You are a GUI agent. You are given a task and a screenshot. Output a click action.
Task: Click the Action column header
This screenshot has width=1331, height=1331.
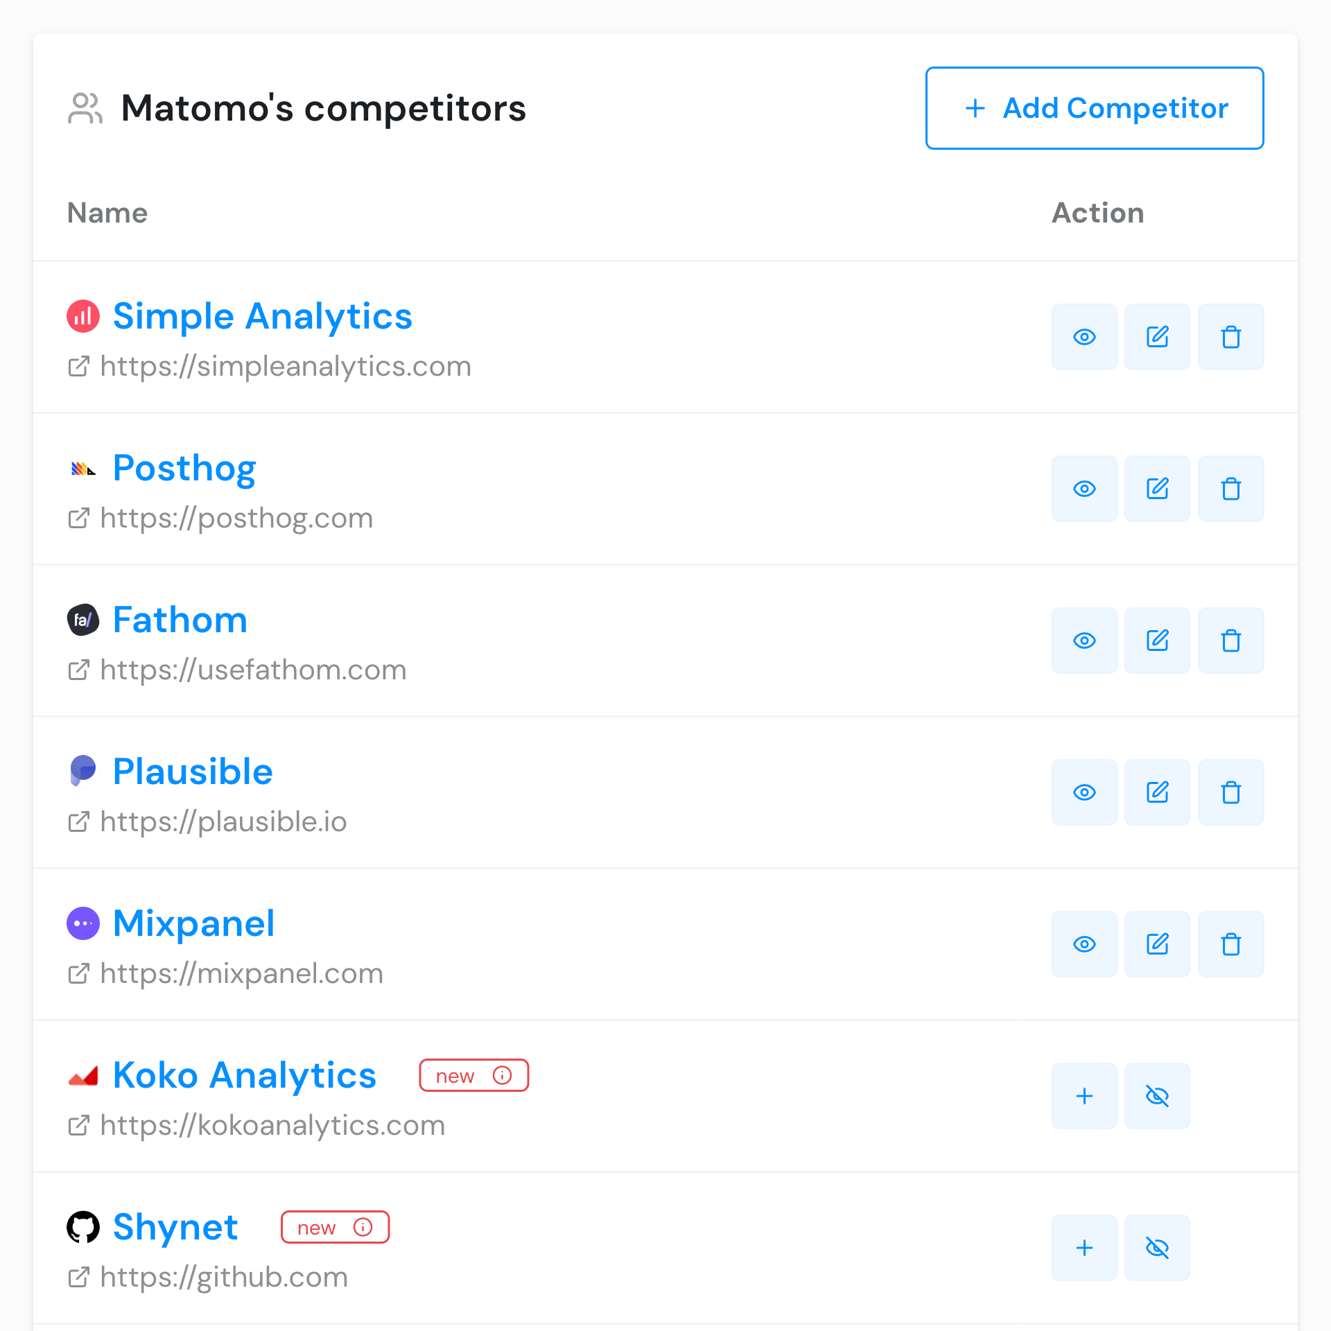1097,213
